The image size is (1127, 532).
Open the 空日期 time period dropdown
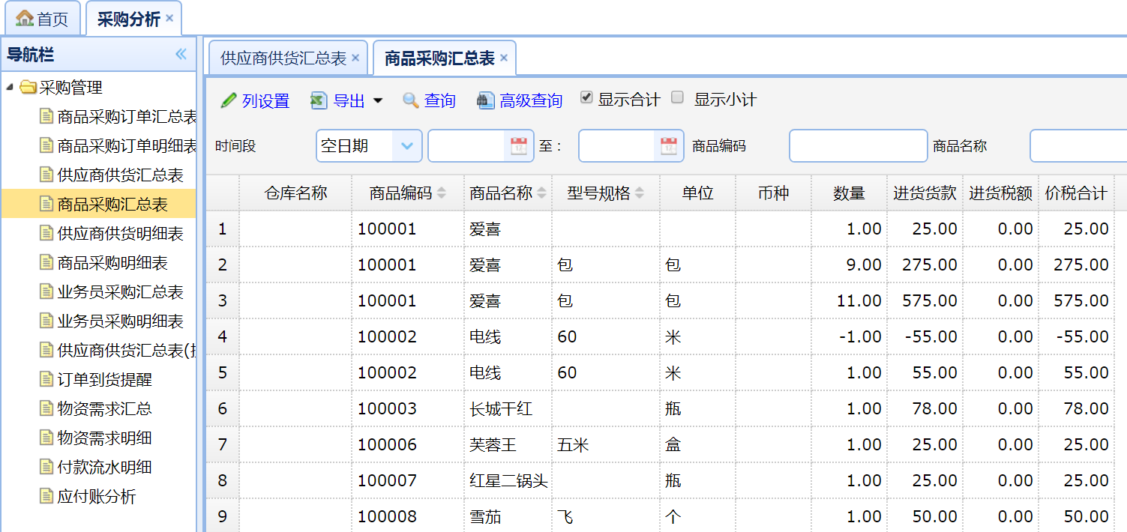coord(406,146)
